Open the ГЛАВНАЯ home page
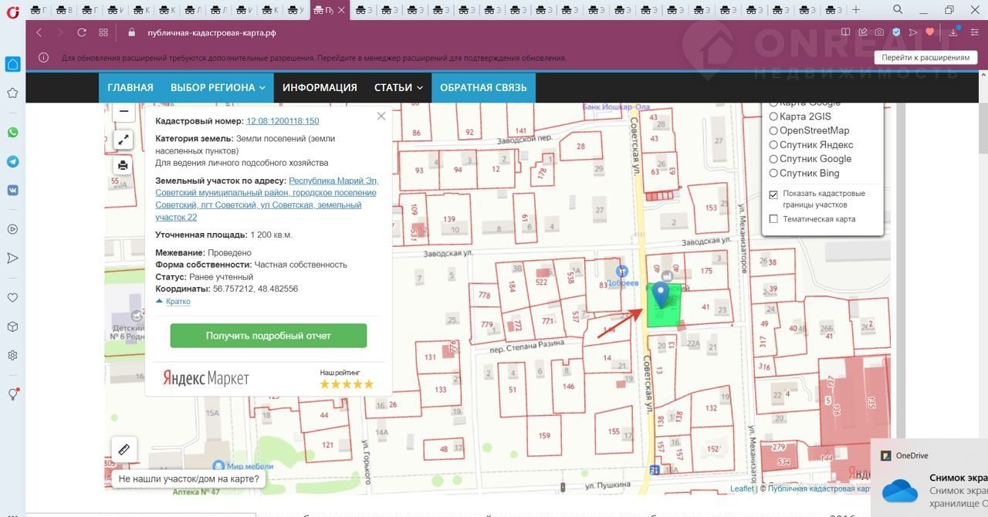This screenshot has height=517, width=988. pyautogui.click(x=130, y=87)
